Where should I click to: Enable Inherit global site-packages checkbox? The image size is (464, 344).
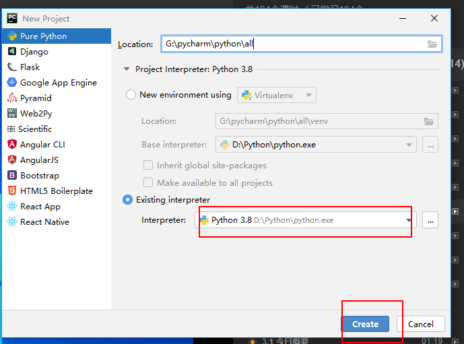click(148, 166)
